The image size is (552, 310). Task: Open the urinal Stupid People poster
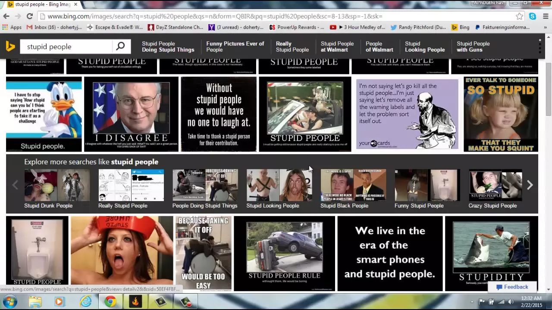pos(37,253)
